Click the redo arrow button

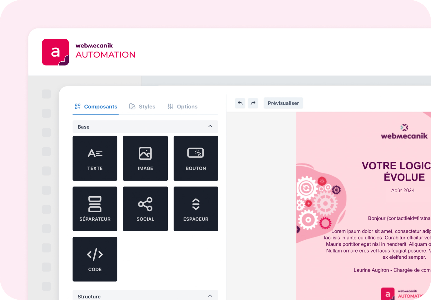(253, 103)
